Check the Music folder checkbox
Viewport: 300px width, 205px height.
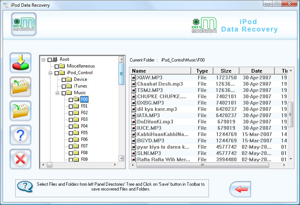tap(64, 93)
